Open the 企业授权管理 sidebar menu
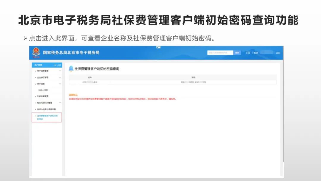This screenshot has height=181, width=321. tap(43, 77)
